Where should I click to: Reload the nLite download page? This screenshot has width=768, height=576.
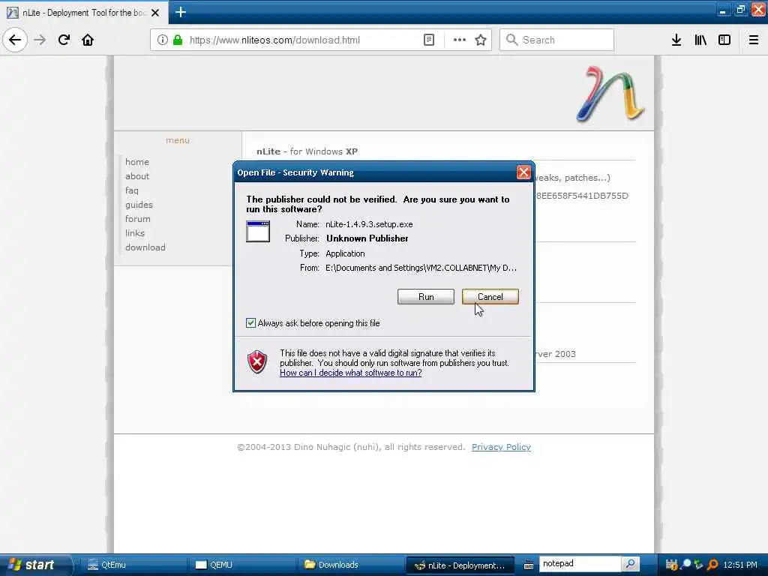pos(64,40)
